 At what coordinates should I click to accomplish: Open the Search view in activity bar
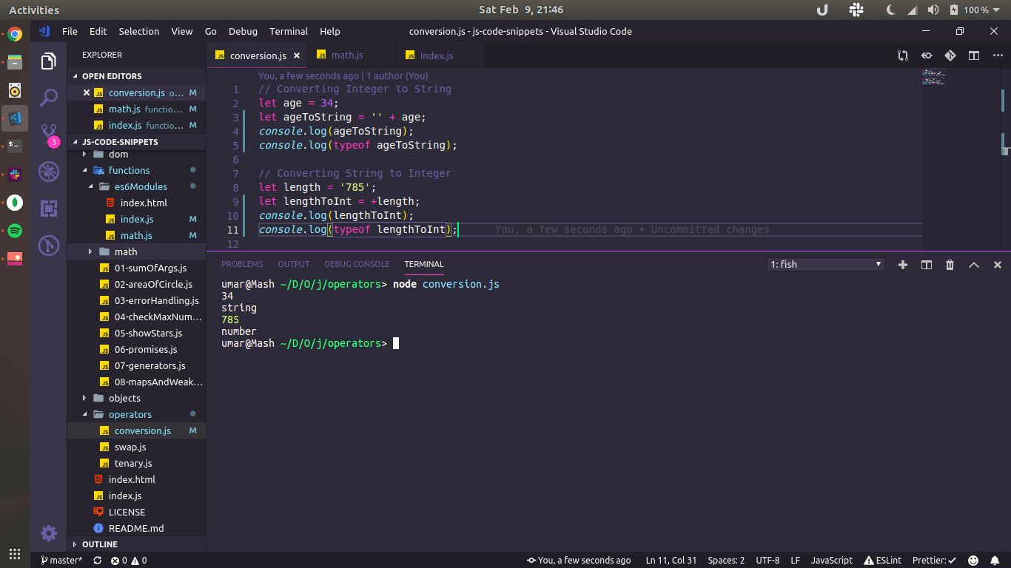49,98
